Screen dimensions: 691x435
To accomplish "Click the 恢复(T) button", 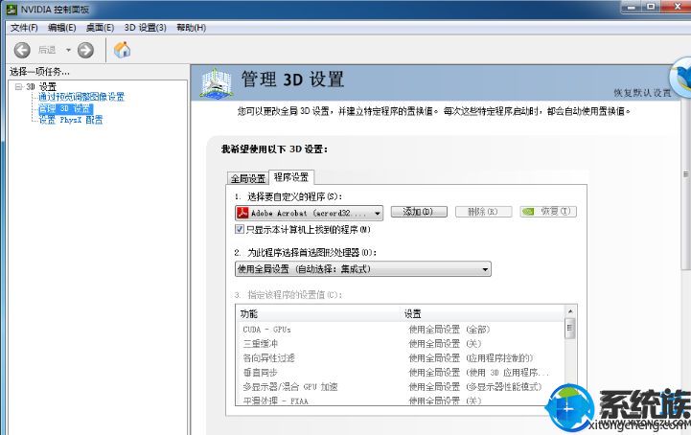I will pyautogui.click(x=548, y=212).
